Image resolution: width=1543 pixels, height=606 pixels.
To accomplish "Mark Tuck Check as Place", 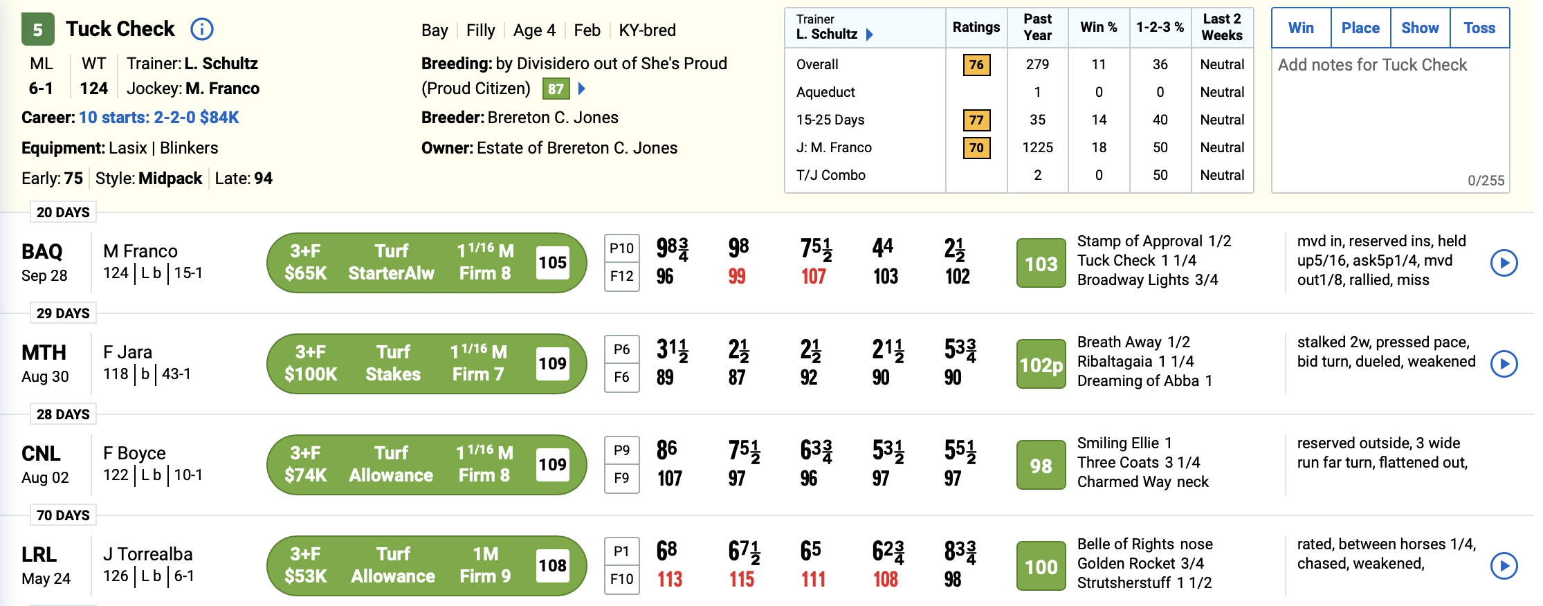I will pyautogui.click(x=1360, y=28).
